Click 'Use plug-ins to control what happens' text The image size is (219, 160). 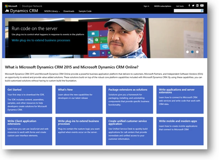tap(48, 34)
